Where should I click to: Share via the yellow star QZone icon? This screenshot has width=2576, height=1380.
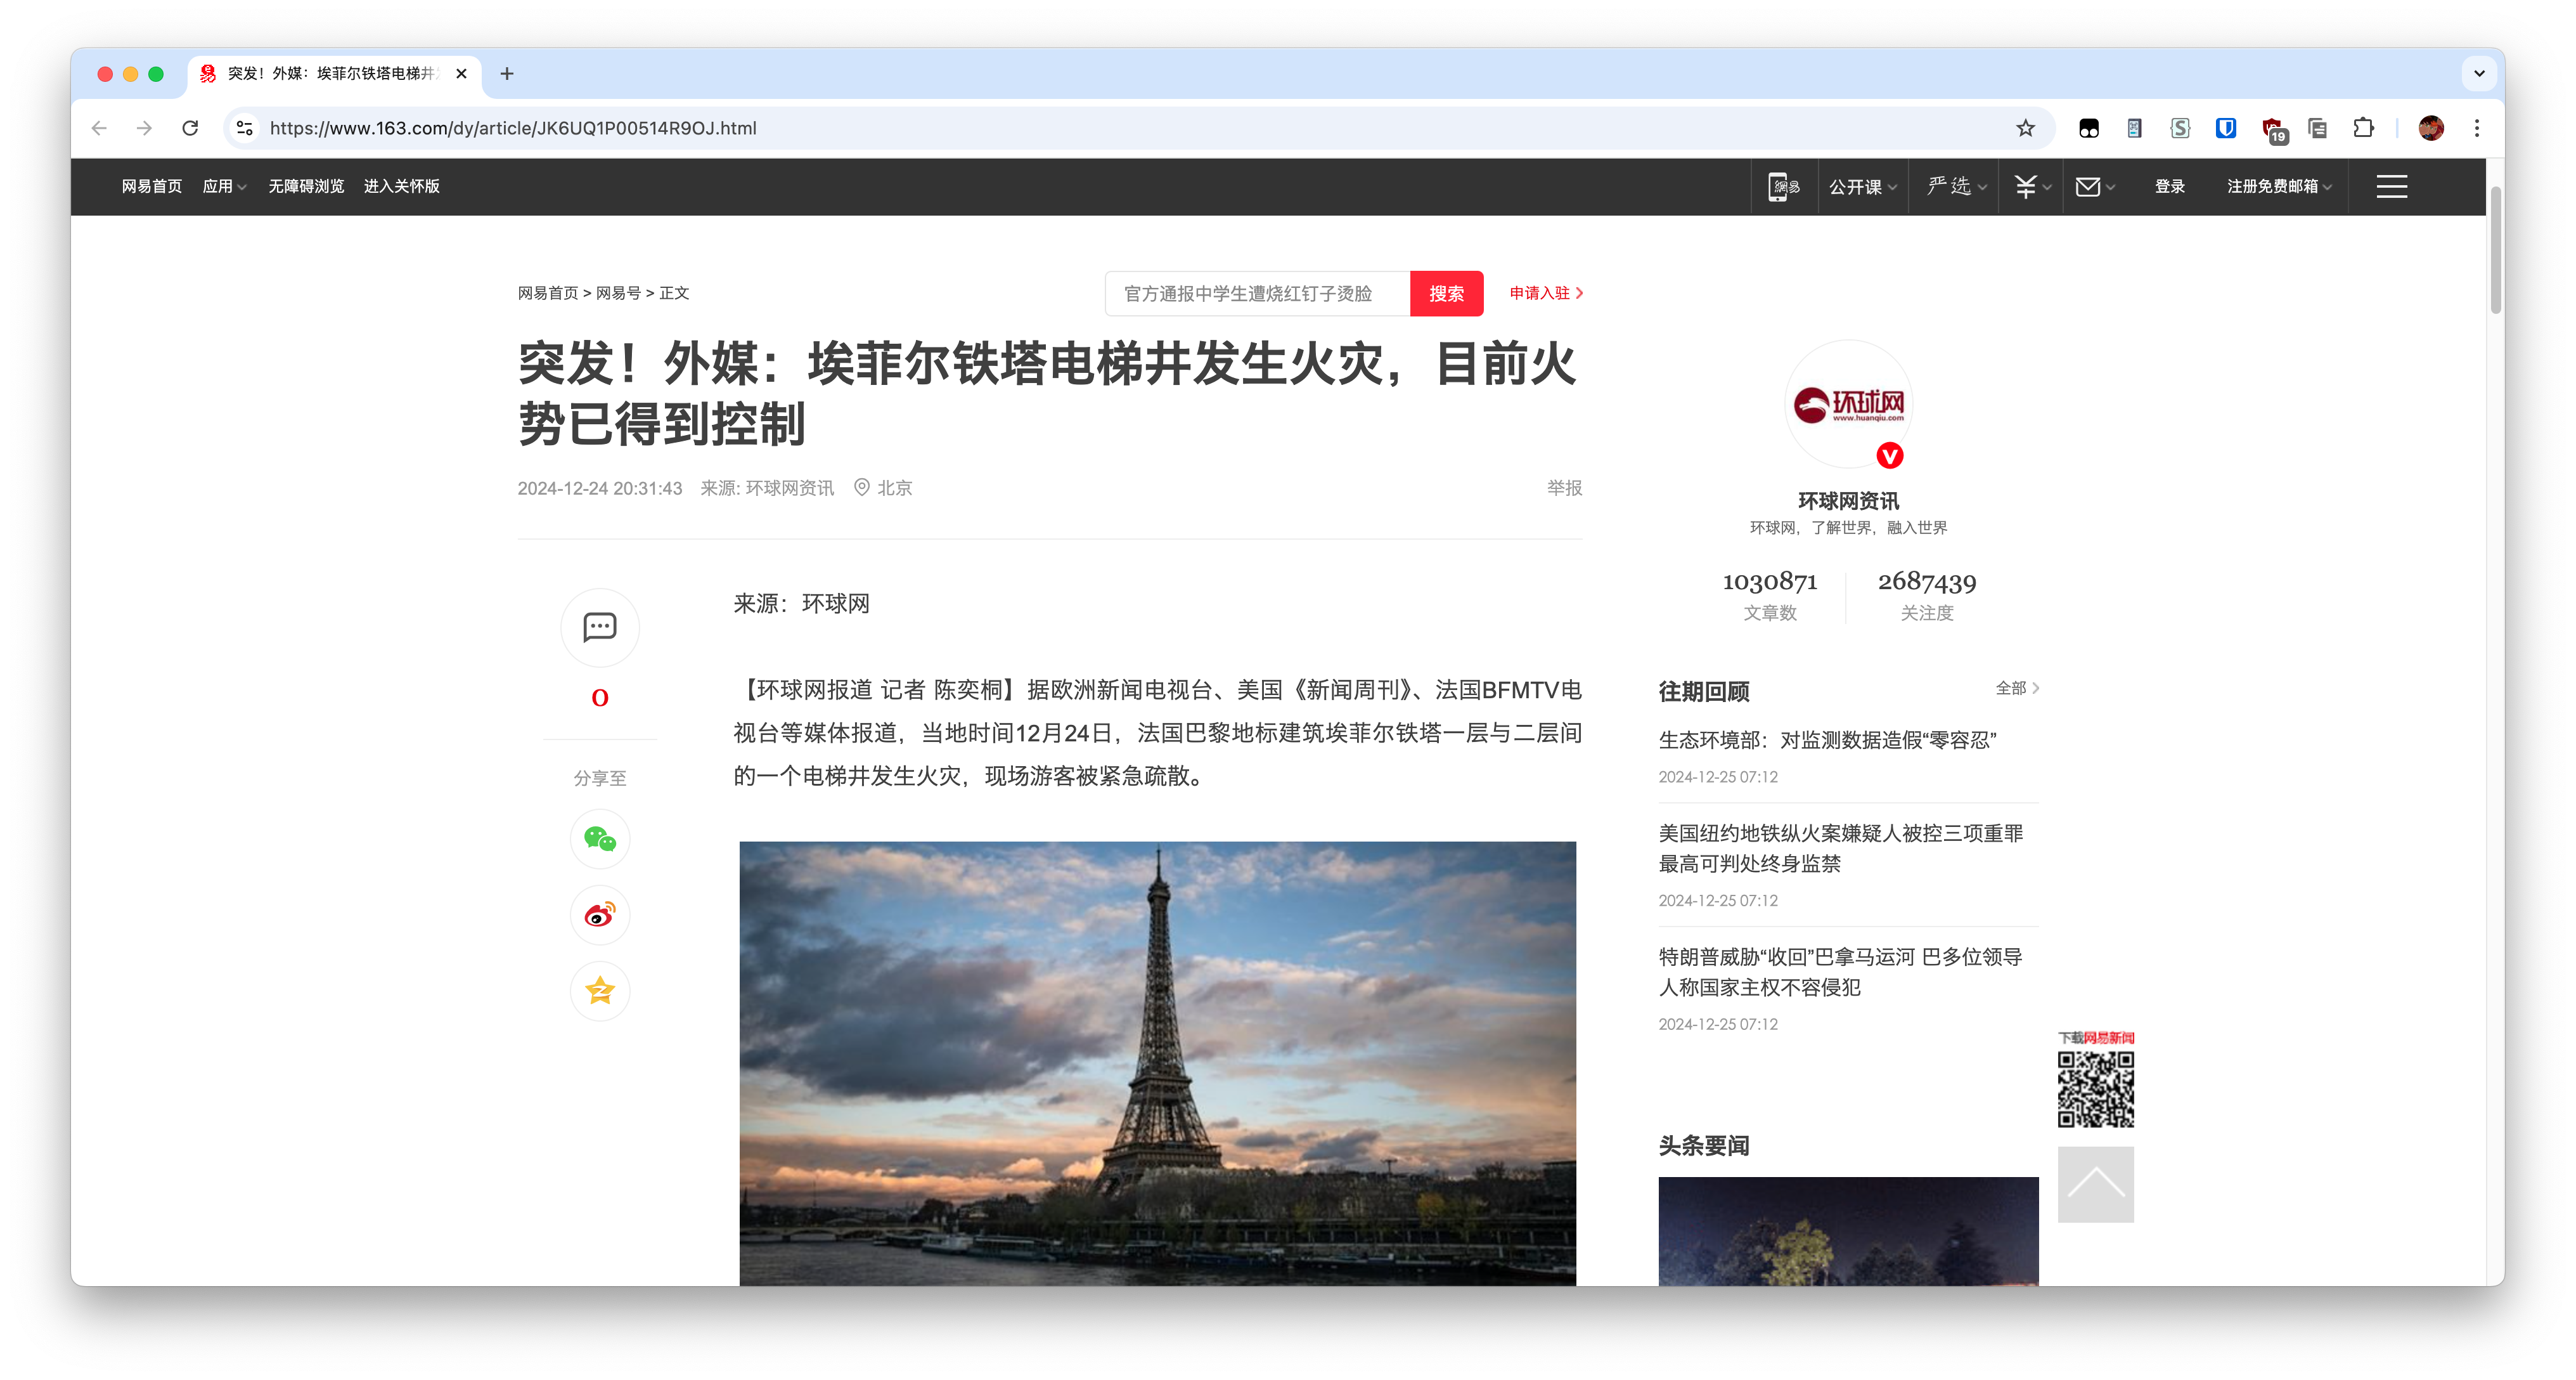(x=599, y=991)
